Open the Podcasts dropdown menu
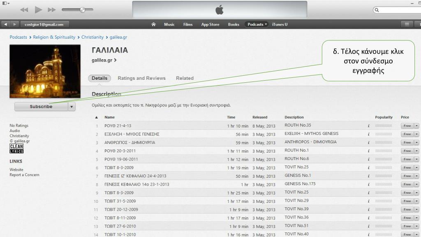Viewport: 421px width, 237px height. (257, 24)
